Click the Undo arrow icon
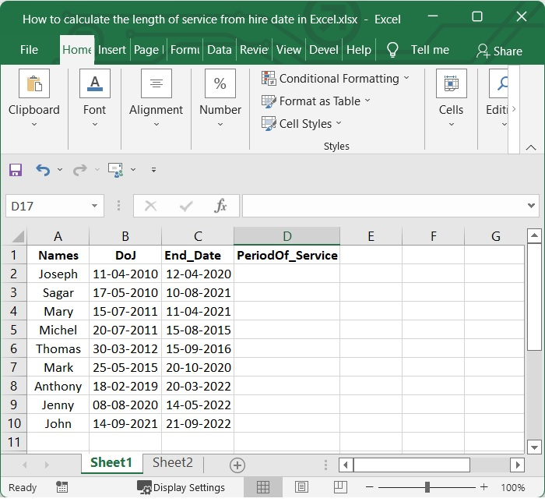Image resolution: width=545 pixels, height=502 pixels. click(x=43, y=169)
